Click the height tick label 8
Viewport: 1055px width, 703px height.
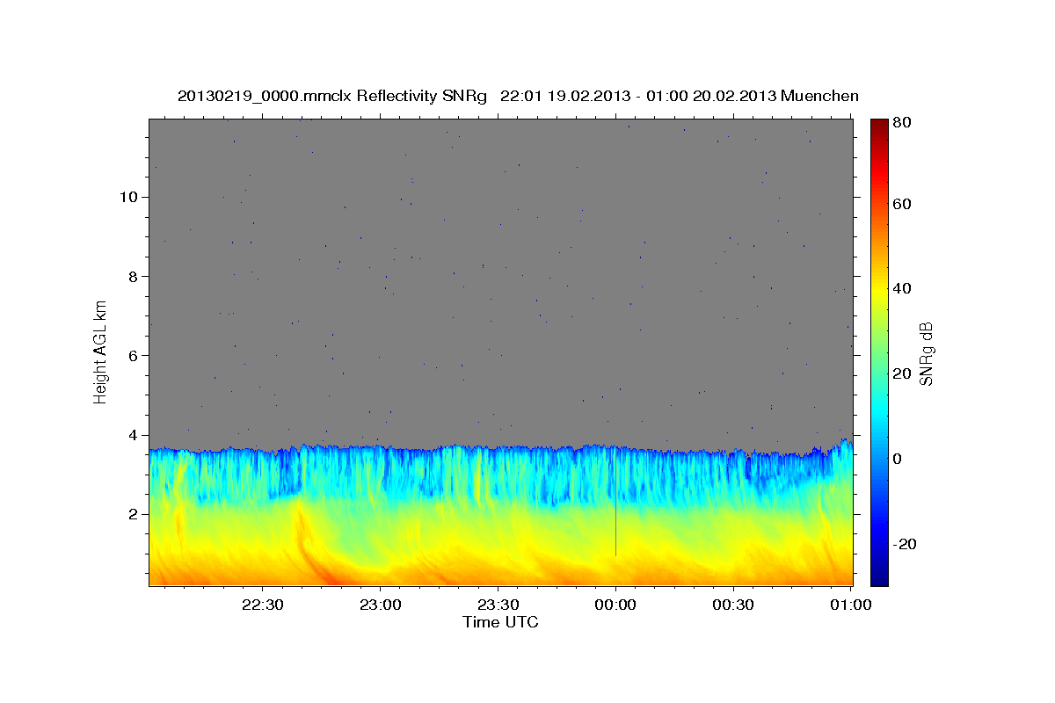tap(131, 276)
